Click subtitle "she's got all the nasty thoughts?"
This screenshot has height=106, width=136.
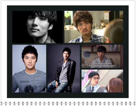click(x=102, y=66)
